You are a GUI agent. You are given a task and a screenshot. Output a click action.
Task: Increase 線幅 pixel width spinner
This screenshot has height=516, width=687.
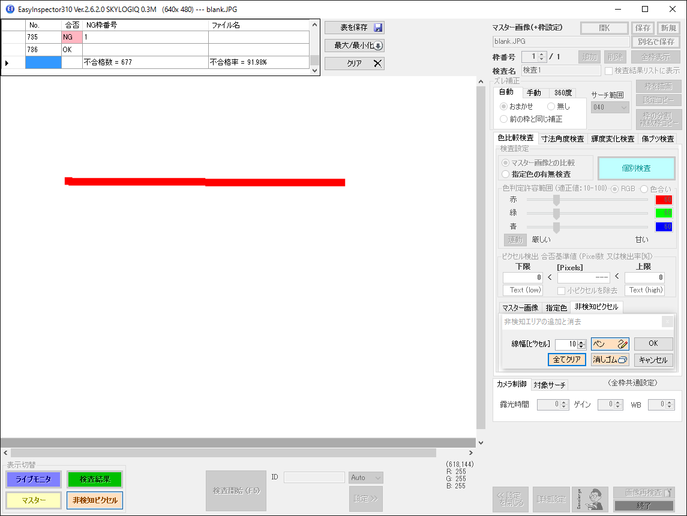click(581, 342)
